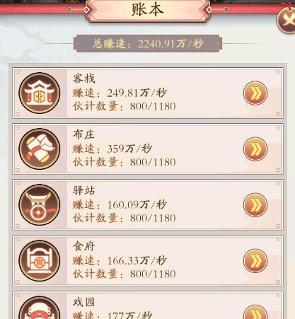Click the 戏园 theater icon
The image size is (295, 319).
point(40,308)
